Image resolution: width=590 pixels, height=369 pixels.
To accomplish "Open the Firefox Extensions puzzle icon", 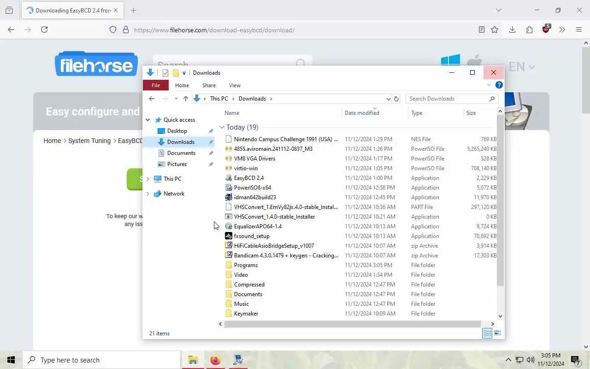I will [529, 30].
